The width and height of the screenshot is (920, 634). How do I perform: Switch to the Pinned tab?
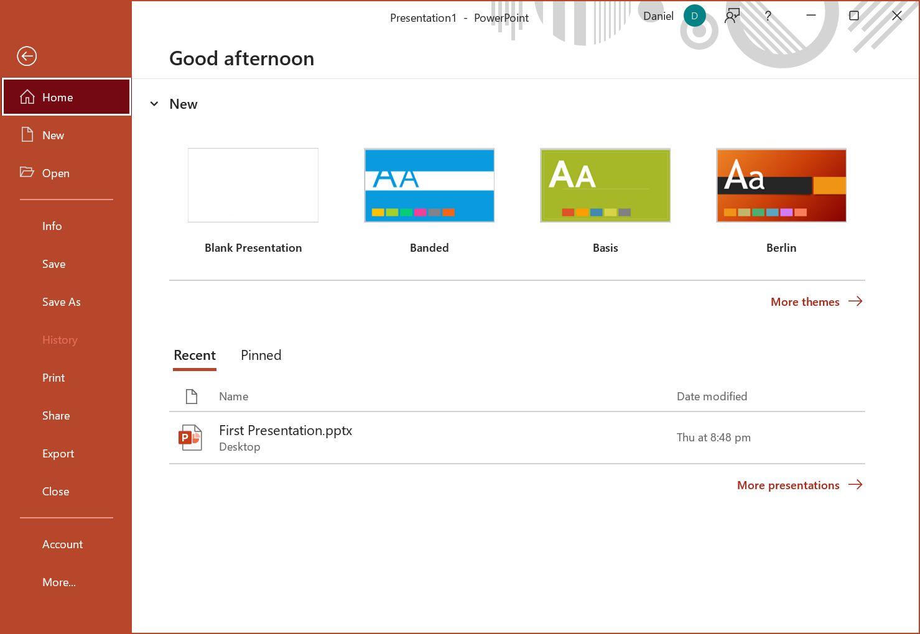[x=261, y=356]
